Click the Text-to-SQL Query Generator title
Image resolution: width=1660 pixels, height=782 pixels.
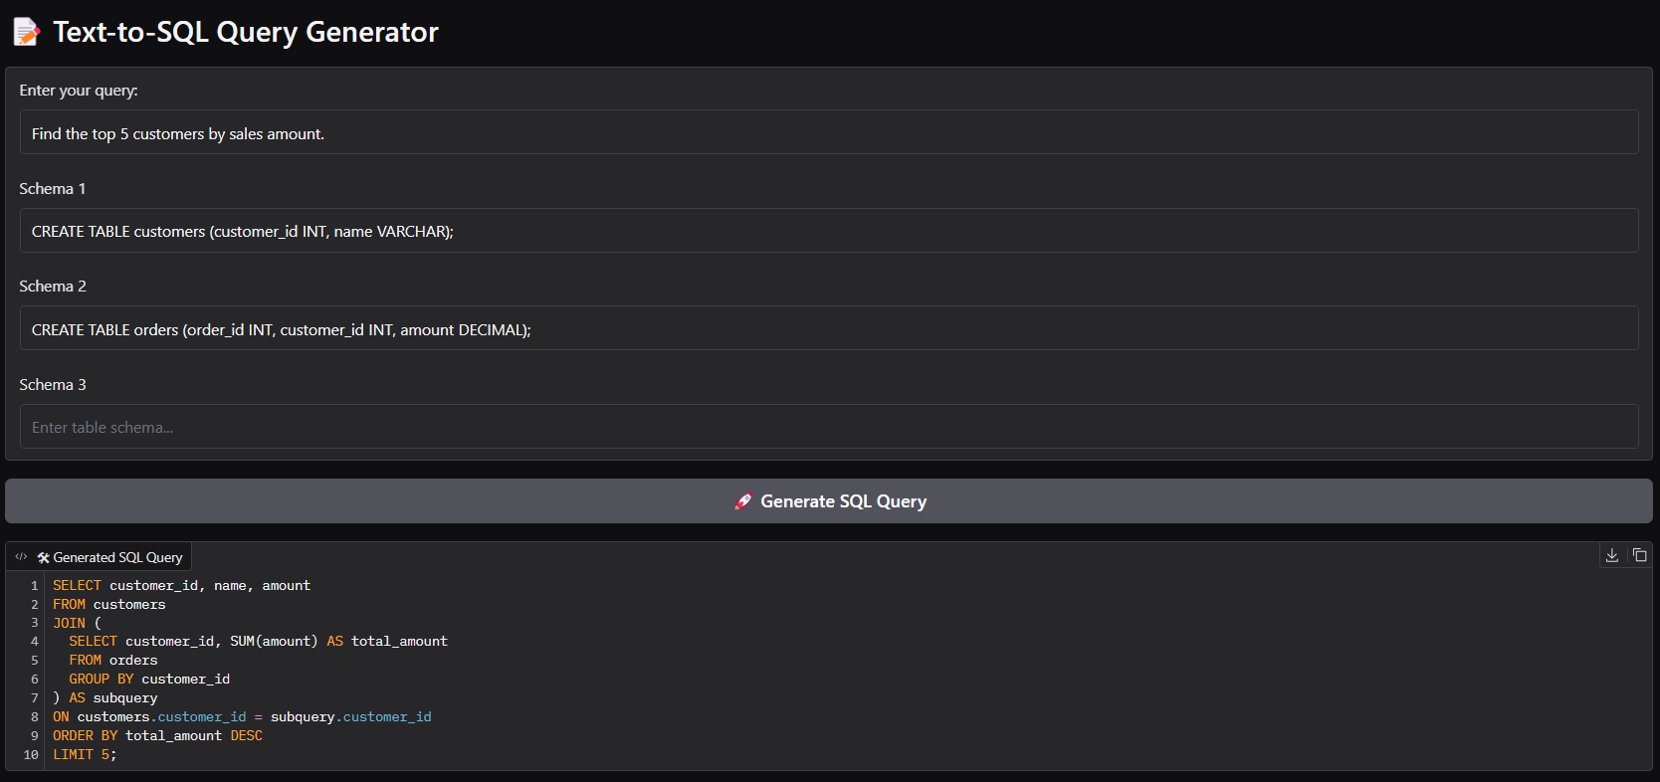click(246, 32)
